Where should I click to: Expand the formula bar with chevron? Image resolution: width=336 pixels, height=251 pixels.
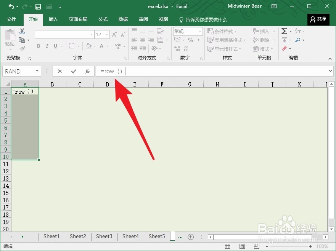click(x=330, y=71)
